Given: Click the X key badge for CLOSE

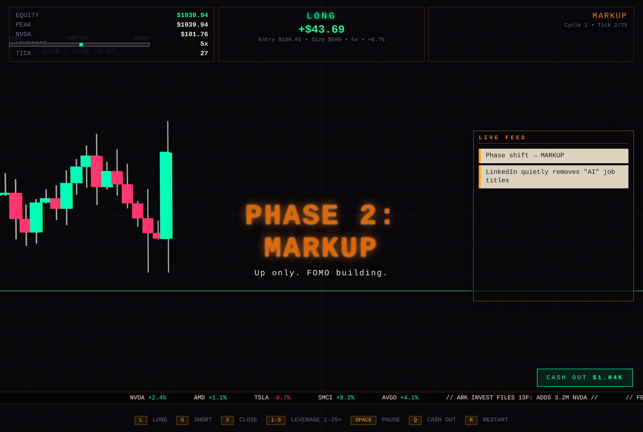Looking at the screenshot, I should tap(227, 420).
